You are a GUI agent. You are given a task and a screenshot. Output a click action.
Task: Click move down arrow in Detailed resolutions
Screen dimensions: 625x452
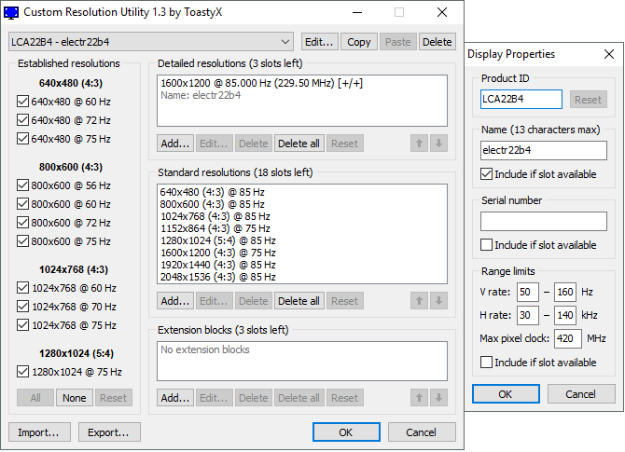tap(439, 144)
